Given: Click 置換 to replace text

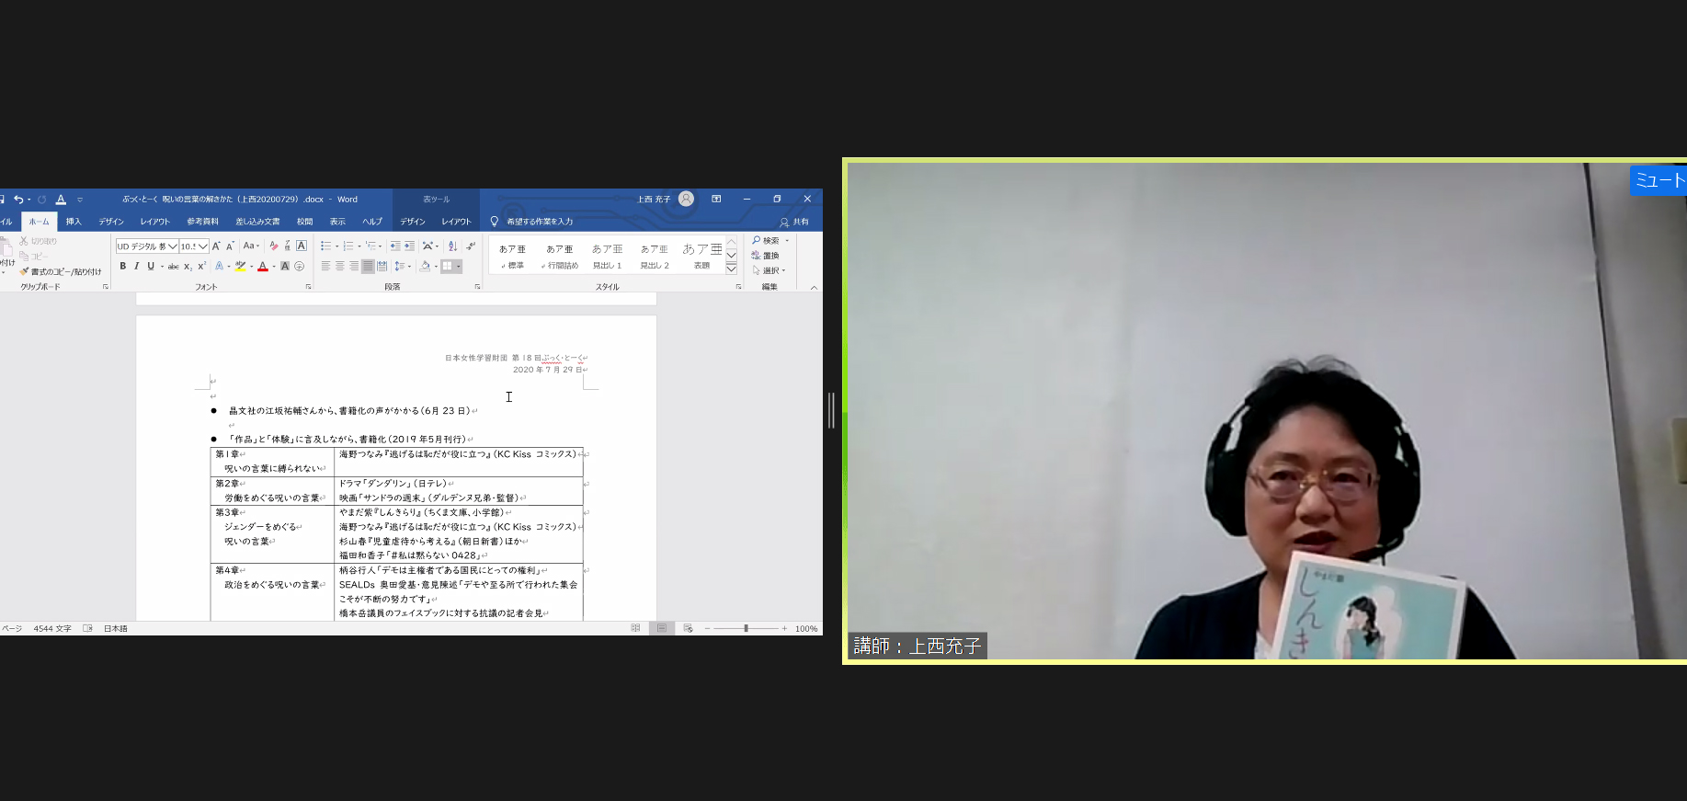Looking at the screenshot, I should 765,256.
